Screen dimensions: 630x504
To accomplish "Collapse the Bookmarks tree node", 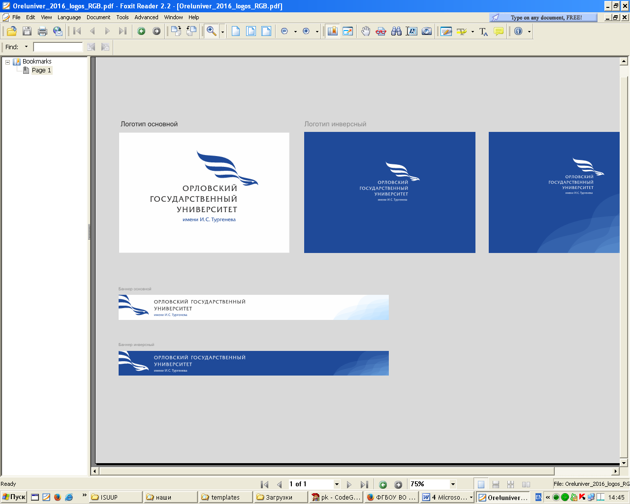I will (x=7, y=62).
